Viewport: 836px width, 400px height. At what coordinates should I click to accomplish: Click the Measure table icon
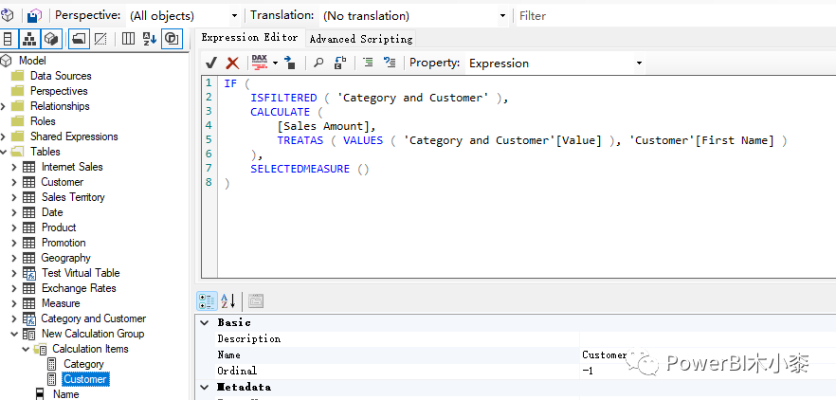[28, 303]
